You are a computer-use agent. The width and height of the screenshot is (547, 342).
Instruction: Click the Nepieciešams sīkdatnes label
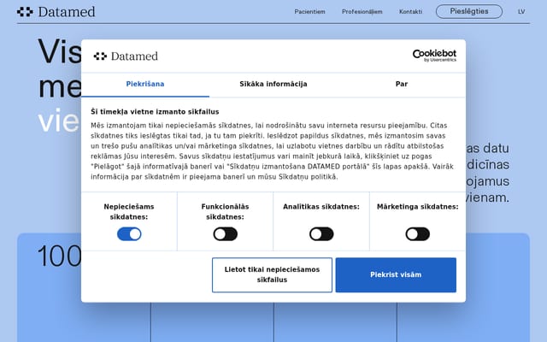(129, 212)
